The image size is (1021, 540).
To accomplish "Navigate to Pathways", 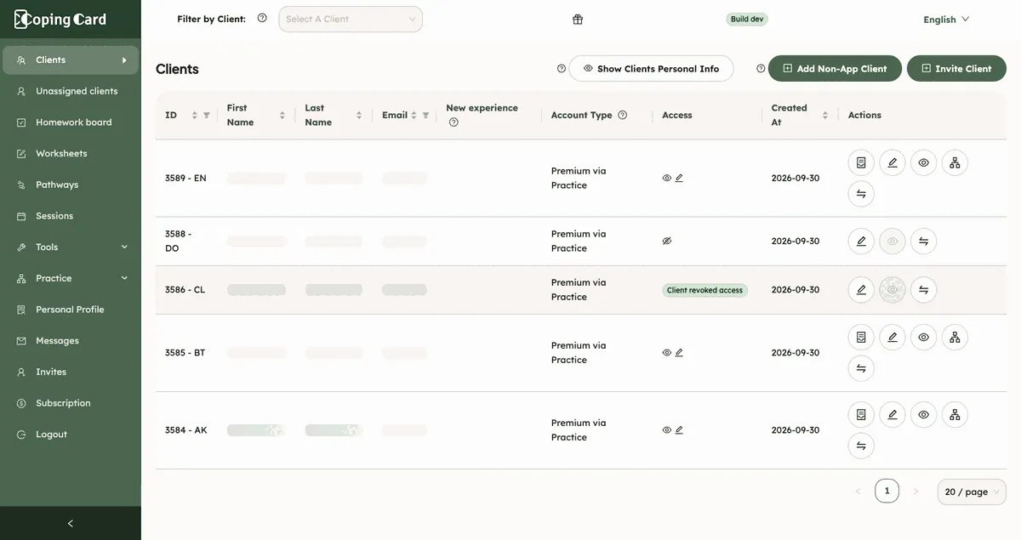I will click(71, 185).
